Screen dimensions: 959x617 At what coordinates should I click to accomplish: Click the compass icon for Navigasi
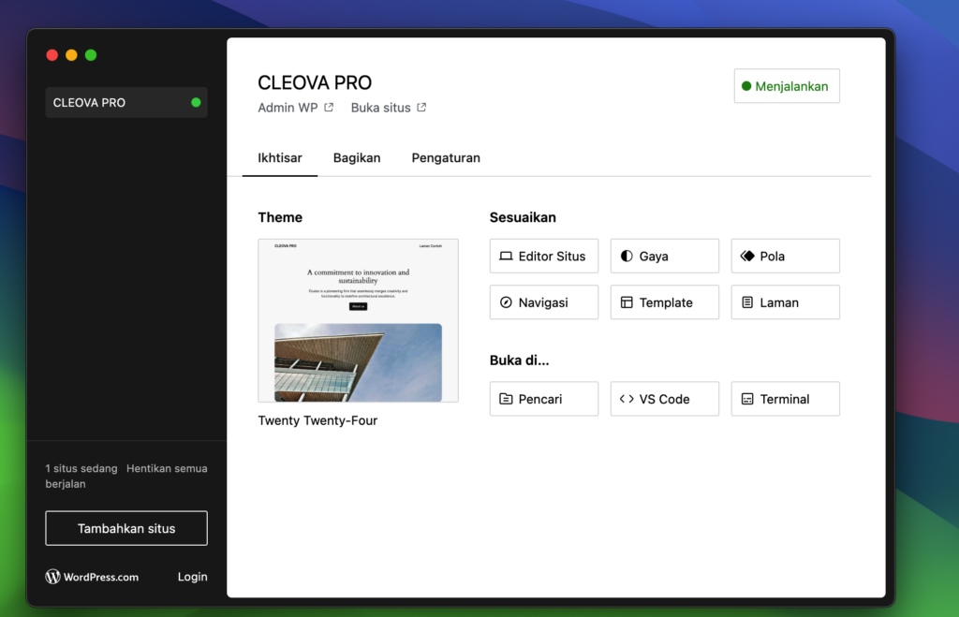pos(506,302)
